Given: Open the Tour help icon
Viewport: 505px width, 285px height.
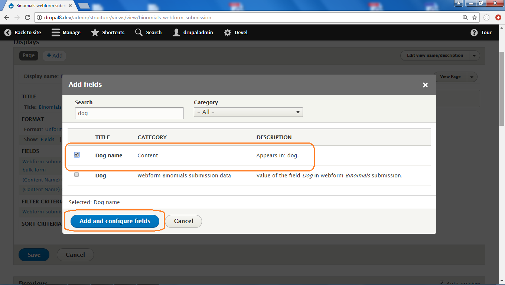Looking at the screenshot, I should click(474, 33).
